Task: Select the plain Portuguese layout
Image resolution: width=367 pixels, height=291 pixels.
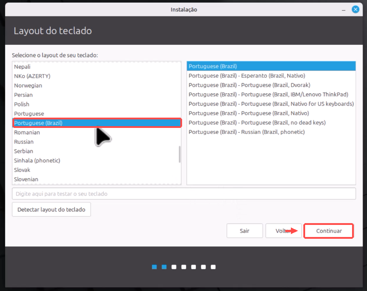Action: coord(97,113)
